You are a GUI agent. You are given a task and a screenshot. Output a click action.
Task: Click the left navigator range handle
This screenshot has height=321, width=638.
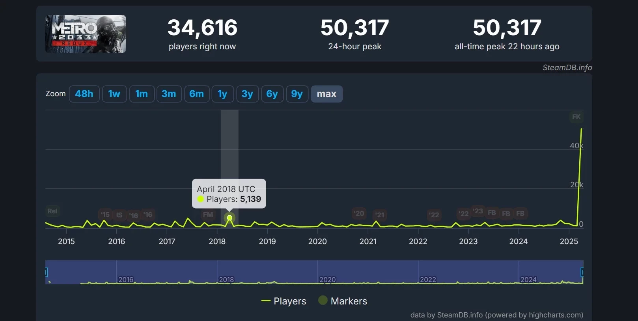[46, 272]
